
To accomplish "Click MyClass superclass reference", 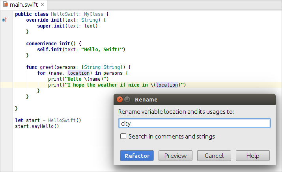I will [x=93, y=14].
